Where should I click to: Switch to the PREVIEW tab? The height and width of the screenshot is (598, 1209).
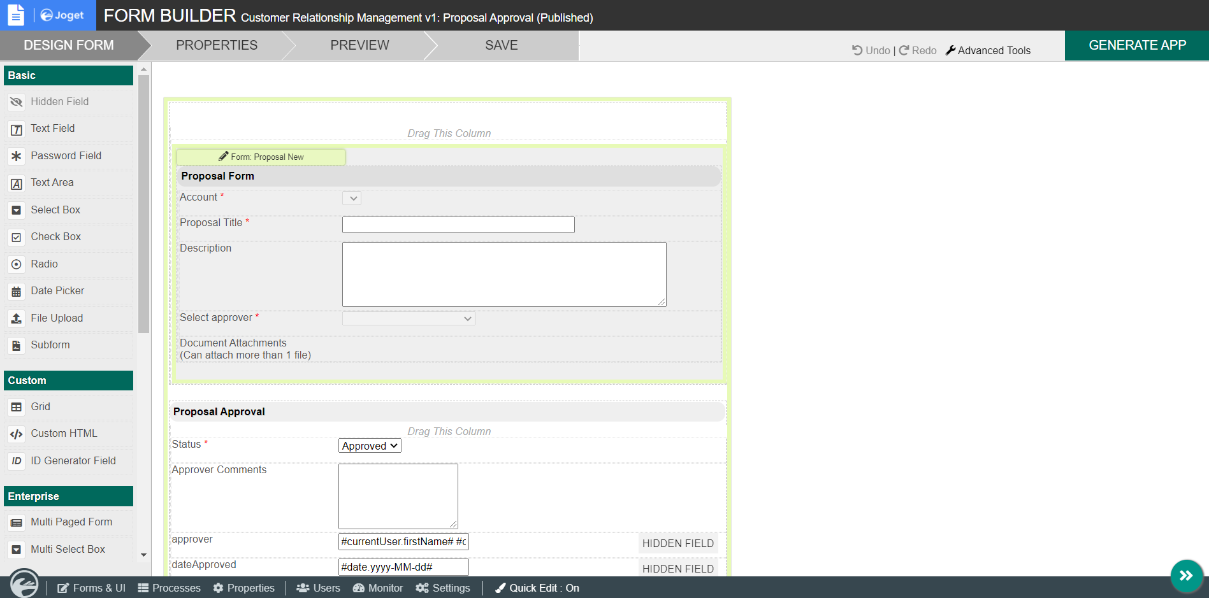tap(359, 45)
